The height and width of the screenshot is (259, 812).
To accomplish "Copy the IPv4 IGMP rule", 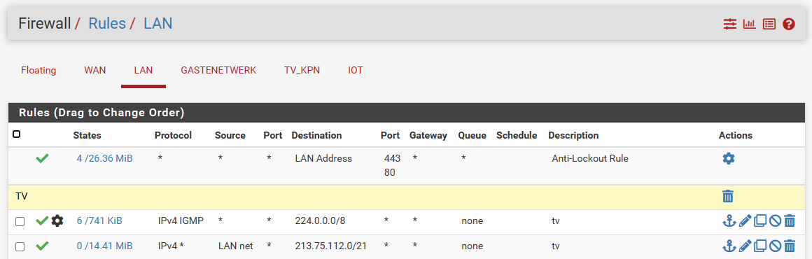I will point(759,221).
